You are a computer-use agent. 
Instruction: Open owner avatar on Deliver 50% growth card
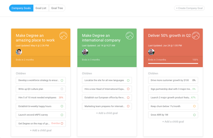coord(151,52)
